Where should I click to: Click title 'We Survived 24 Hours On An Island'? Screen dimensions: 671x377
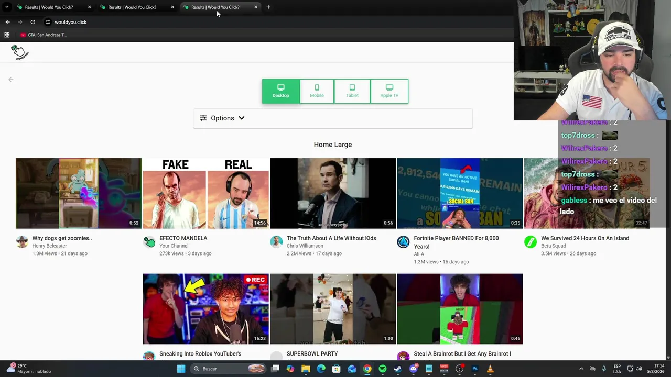[585, 238]
